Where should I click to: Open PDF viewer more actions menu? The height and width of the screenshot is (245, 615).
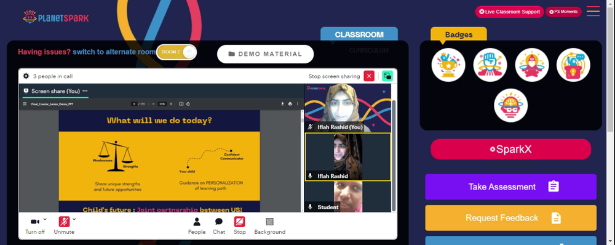[x=298, y=104]
